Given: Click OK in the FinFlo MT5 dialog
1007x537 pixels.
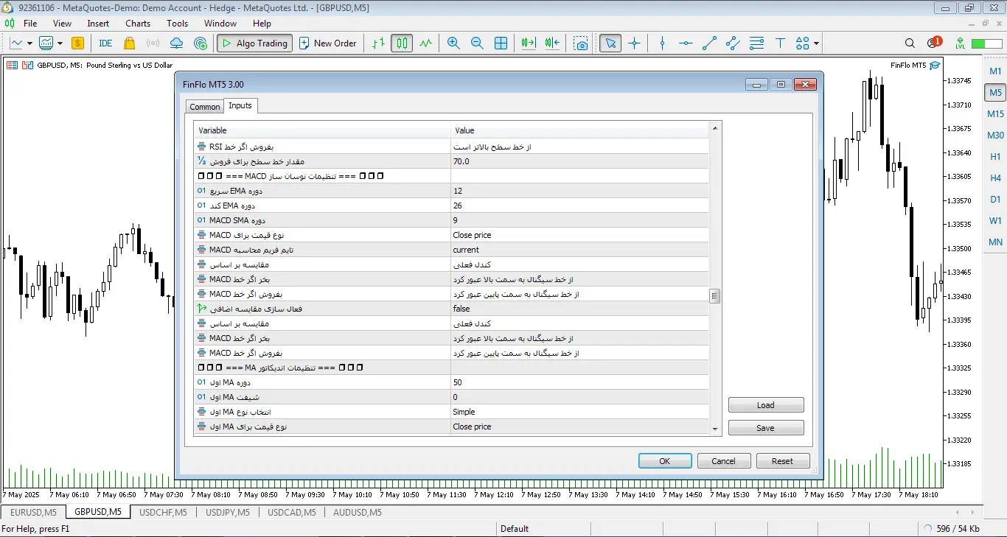Looking at the screenshot, I should point(665,461).
